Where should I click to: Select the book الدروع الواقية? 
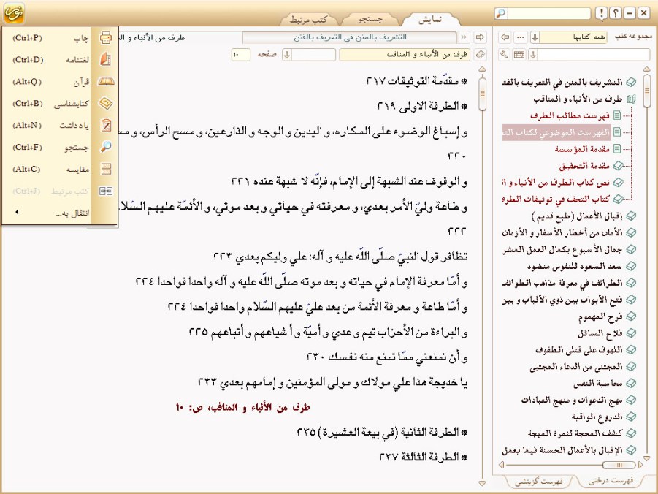click(597, 417)
